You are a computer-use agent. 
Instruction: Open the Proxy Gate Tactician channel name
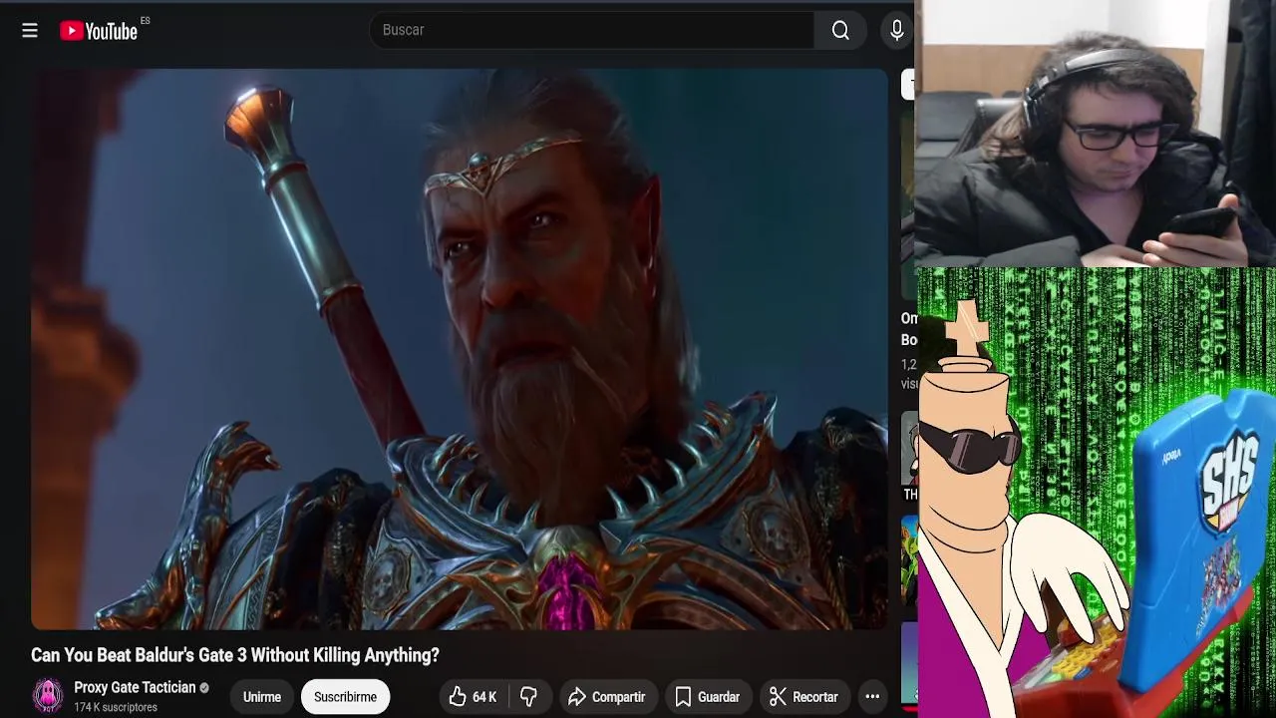pyautogui.click(x=135, y=687)
